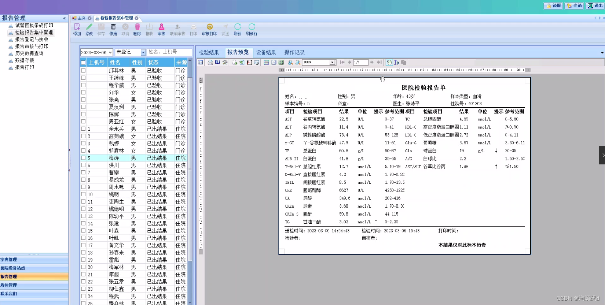Check the box for row 12 姚德明
The height and width of the screenshot is (305, 605).
click(x=83, y=209)
